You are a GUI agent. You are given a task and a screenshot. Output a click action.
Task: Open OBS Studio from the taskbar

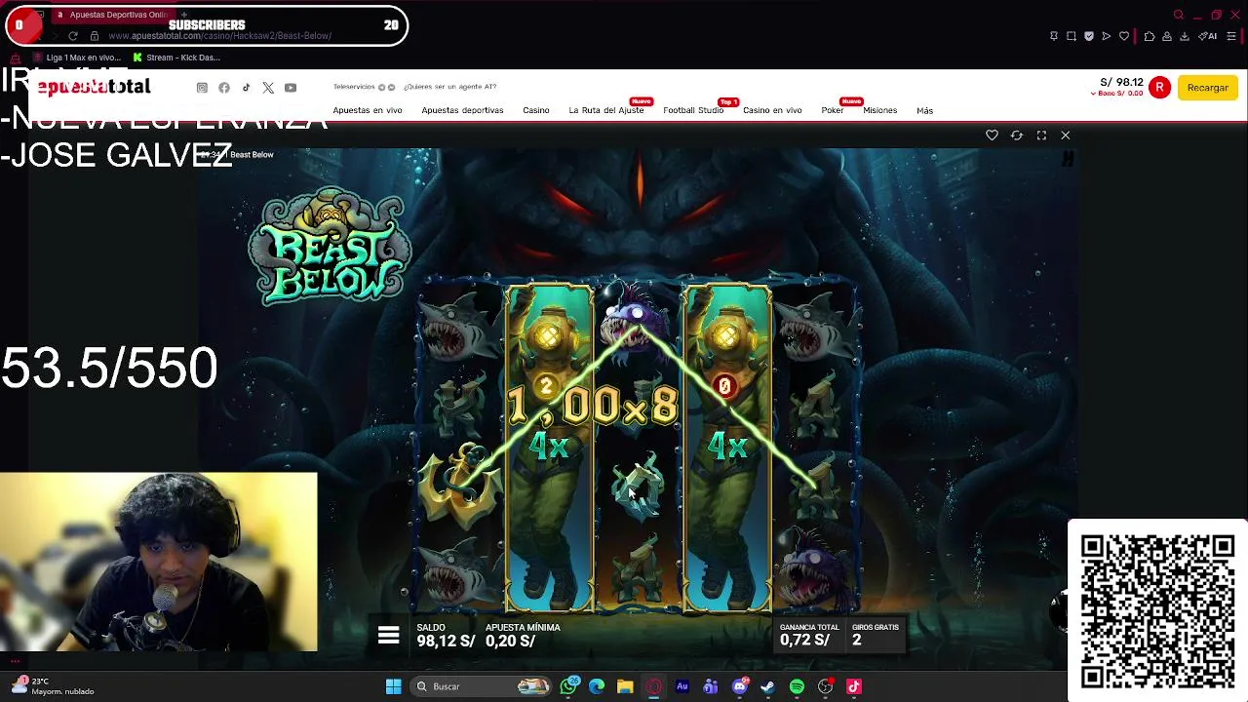pos(826,686)
